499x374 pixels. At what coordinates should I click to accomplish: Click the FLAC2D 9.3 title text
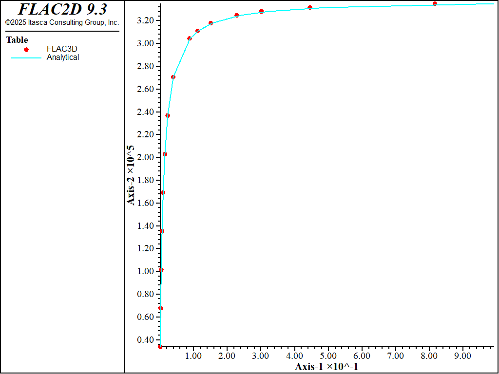click(62, 9)
